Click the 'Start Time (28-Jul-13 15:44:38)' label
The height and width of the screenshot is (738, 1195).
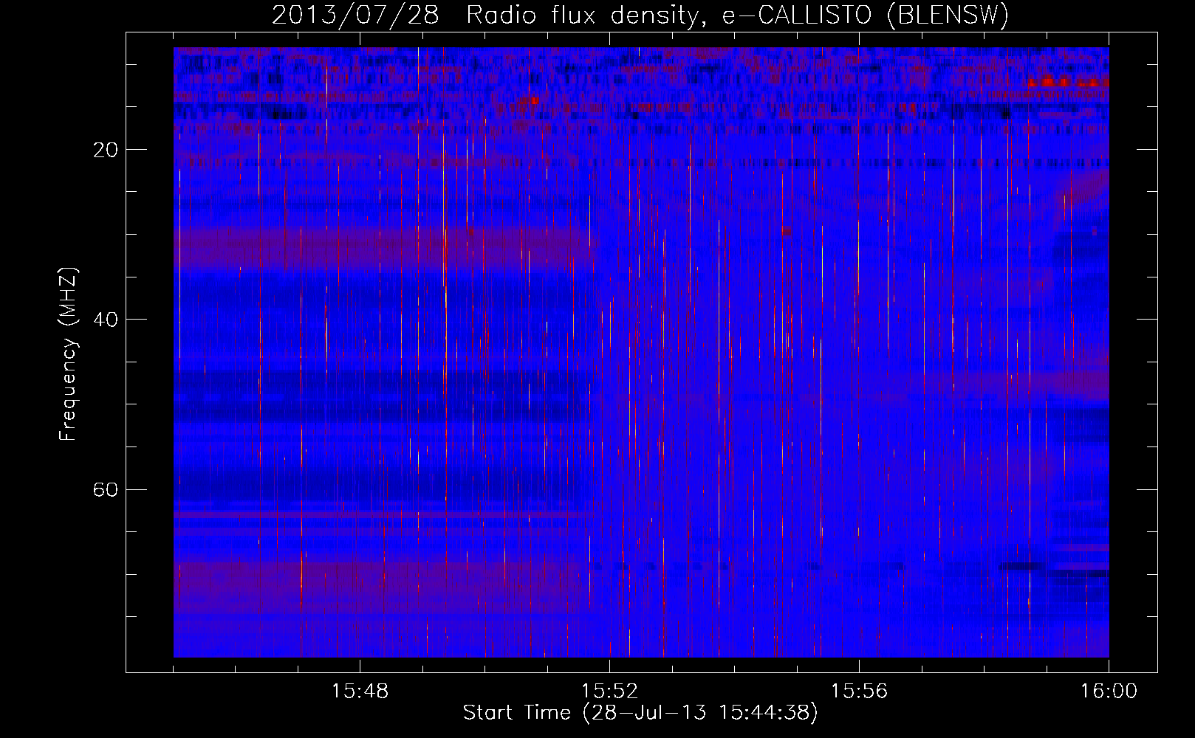[x=640, y=713]
